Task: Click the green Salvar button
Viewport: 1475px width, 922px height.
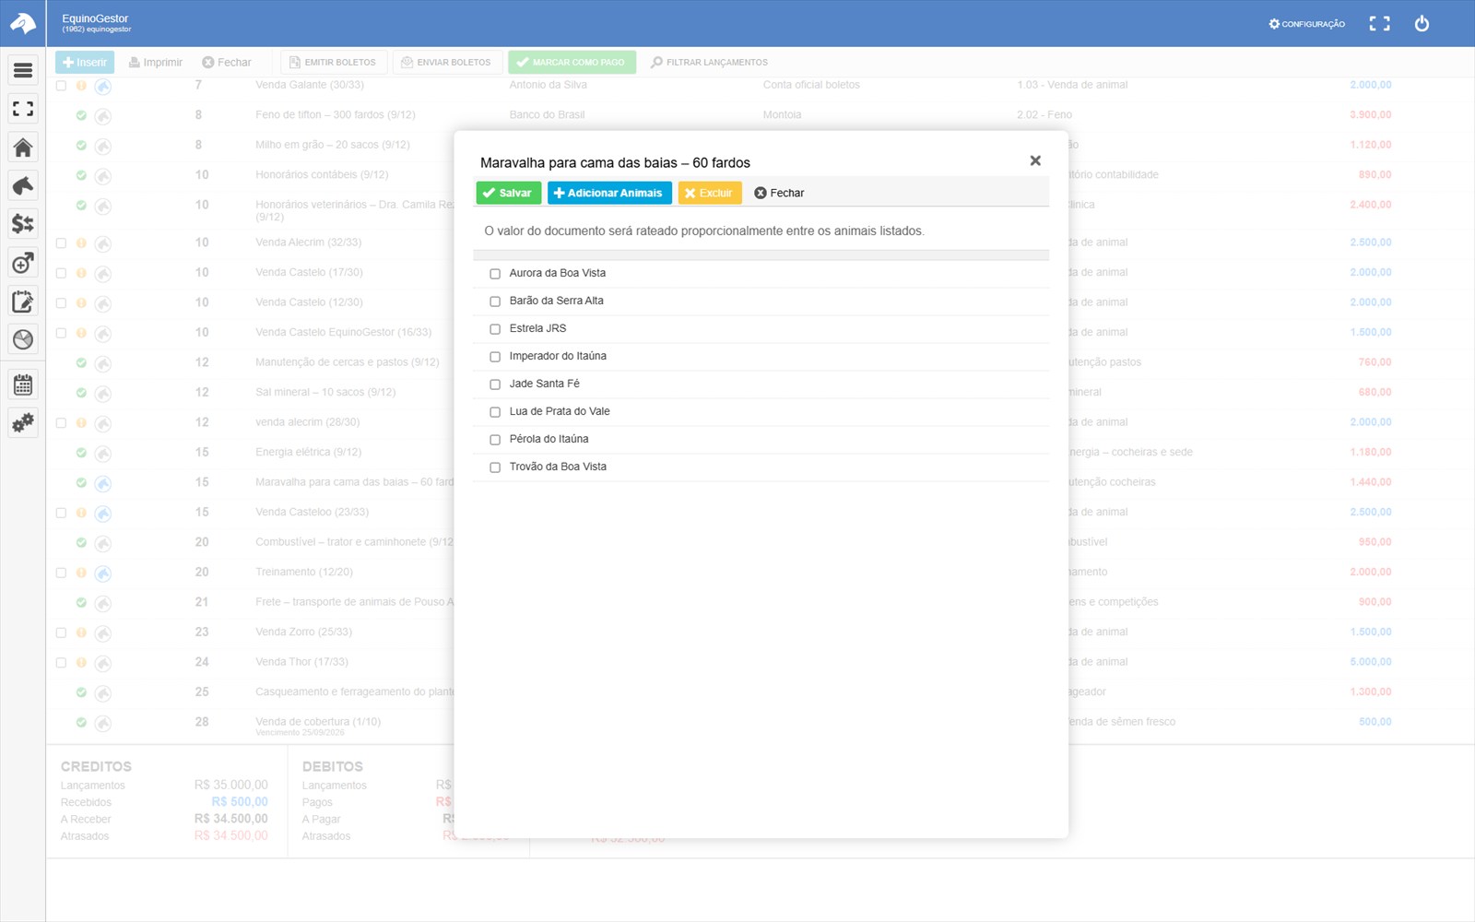Action: [509, 193]
